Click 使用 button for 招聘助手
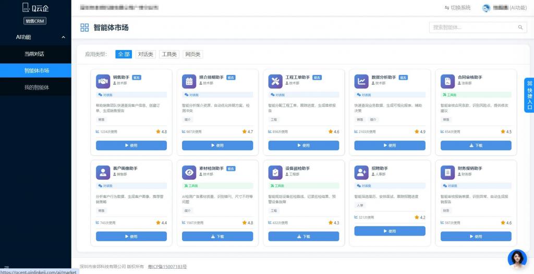Screen dimensions: 534x274 [x=390, y=231]
